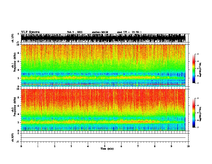The image size is (212, 164).
Task: Click the station=MAM label
Action: (x=100, y=32)
